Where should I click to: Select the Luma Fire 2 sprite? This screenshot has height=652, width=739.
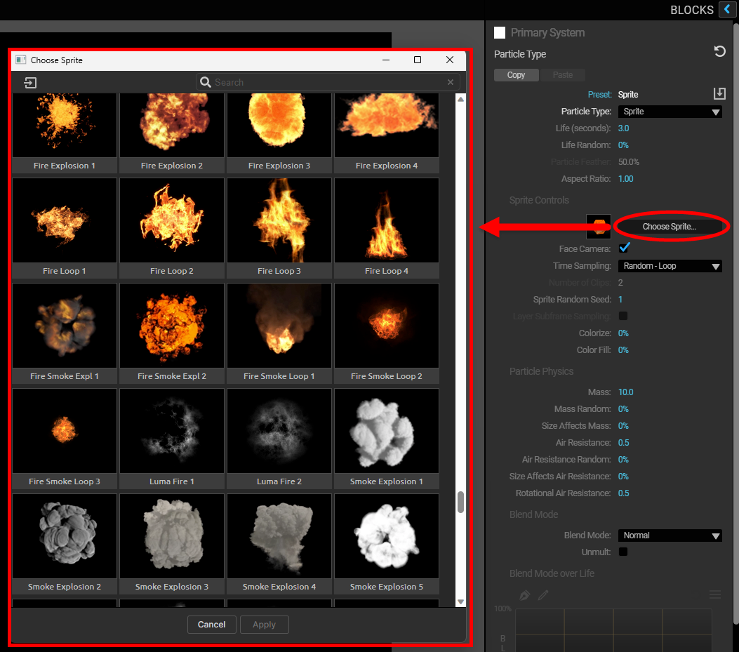coord(279,439)
